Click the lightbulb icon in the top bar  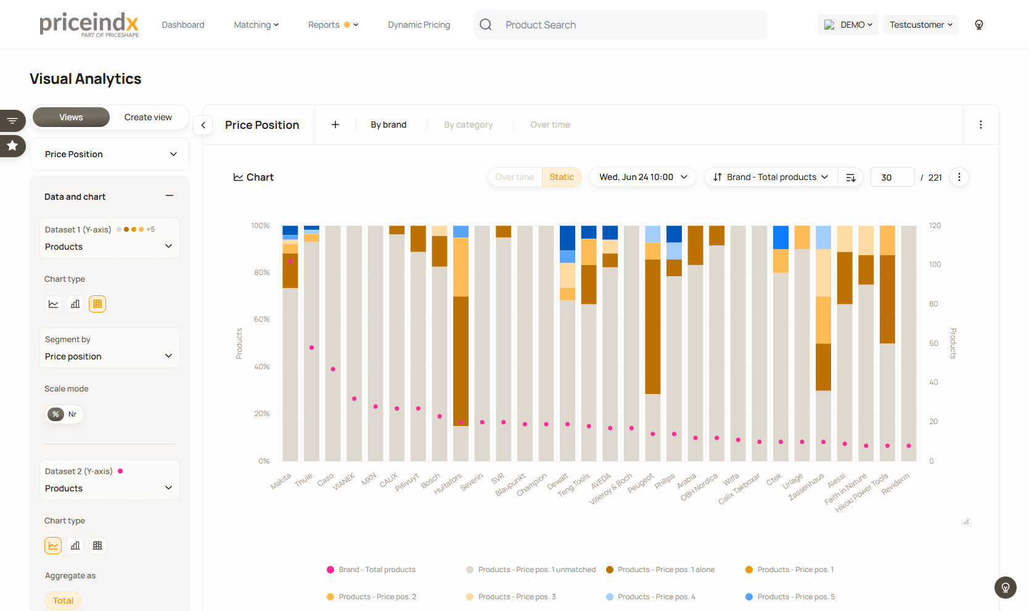pyautogui.click(x=978, y=25)
